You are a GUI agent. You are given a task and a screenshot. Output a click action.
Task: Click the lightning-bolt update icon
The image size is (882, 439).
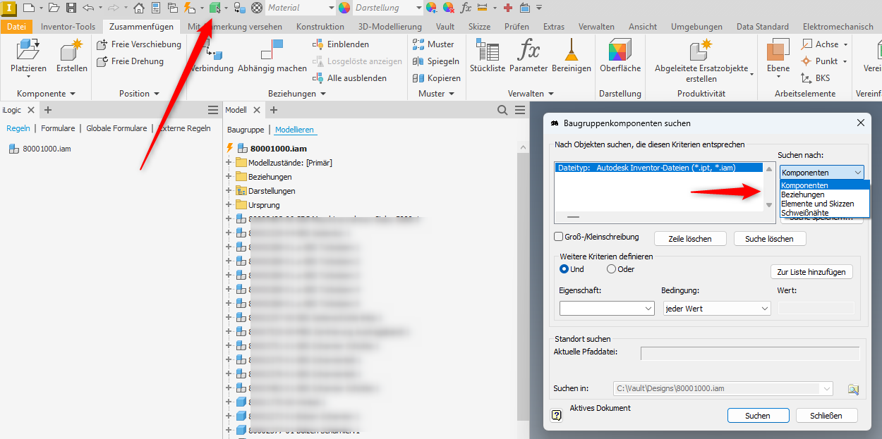(x=189, y=8)
